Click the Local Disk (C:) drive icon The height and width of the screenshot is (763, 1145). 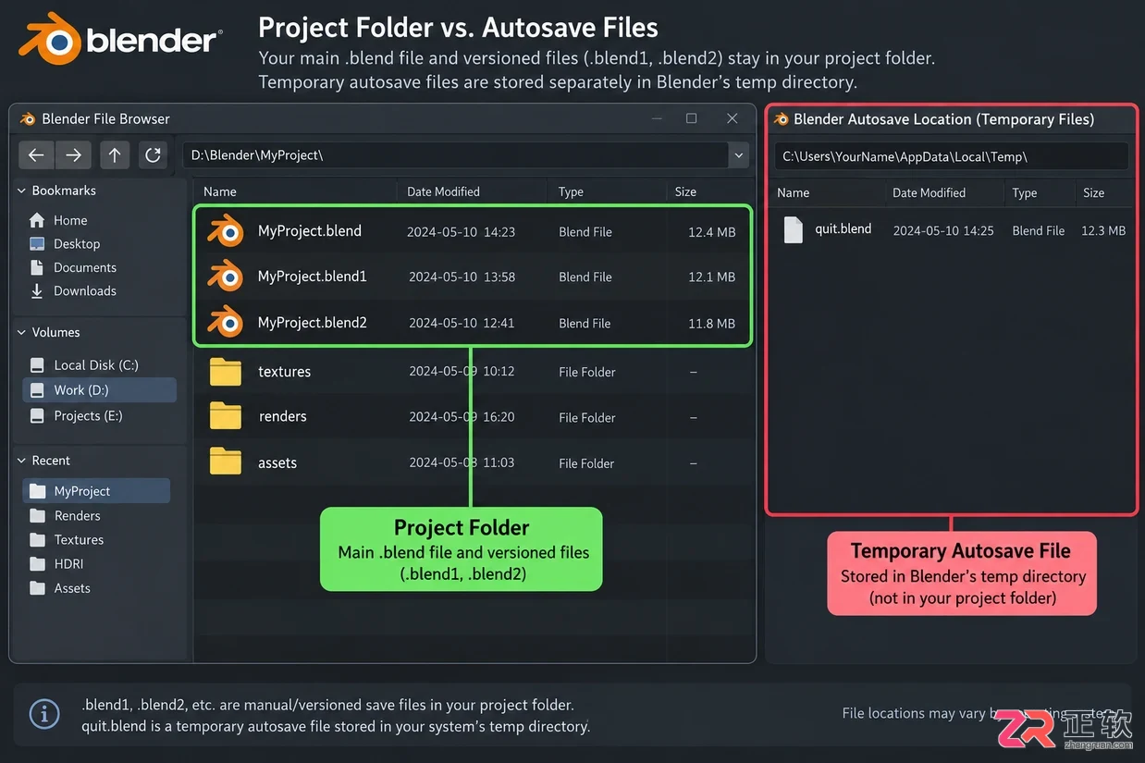pos(37,365)
